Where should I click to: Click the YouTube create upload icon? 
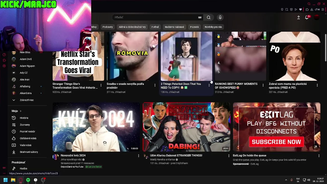point(298,17)
